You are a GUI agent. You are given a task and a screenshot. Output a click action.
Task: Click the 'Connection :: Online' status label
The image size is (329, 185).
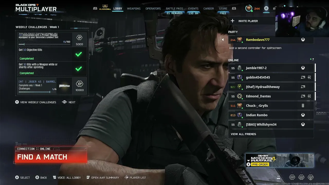(34, 149)
